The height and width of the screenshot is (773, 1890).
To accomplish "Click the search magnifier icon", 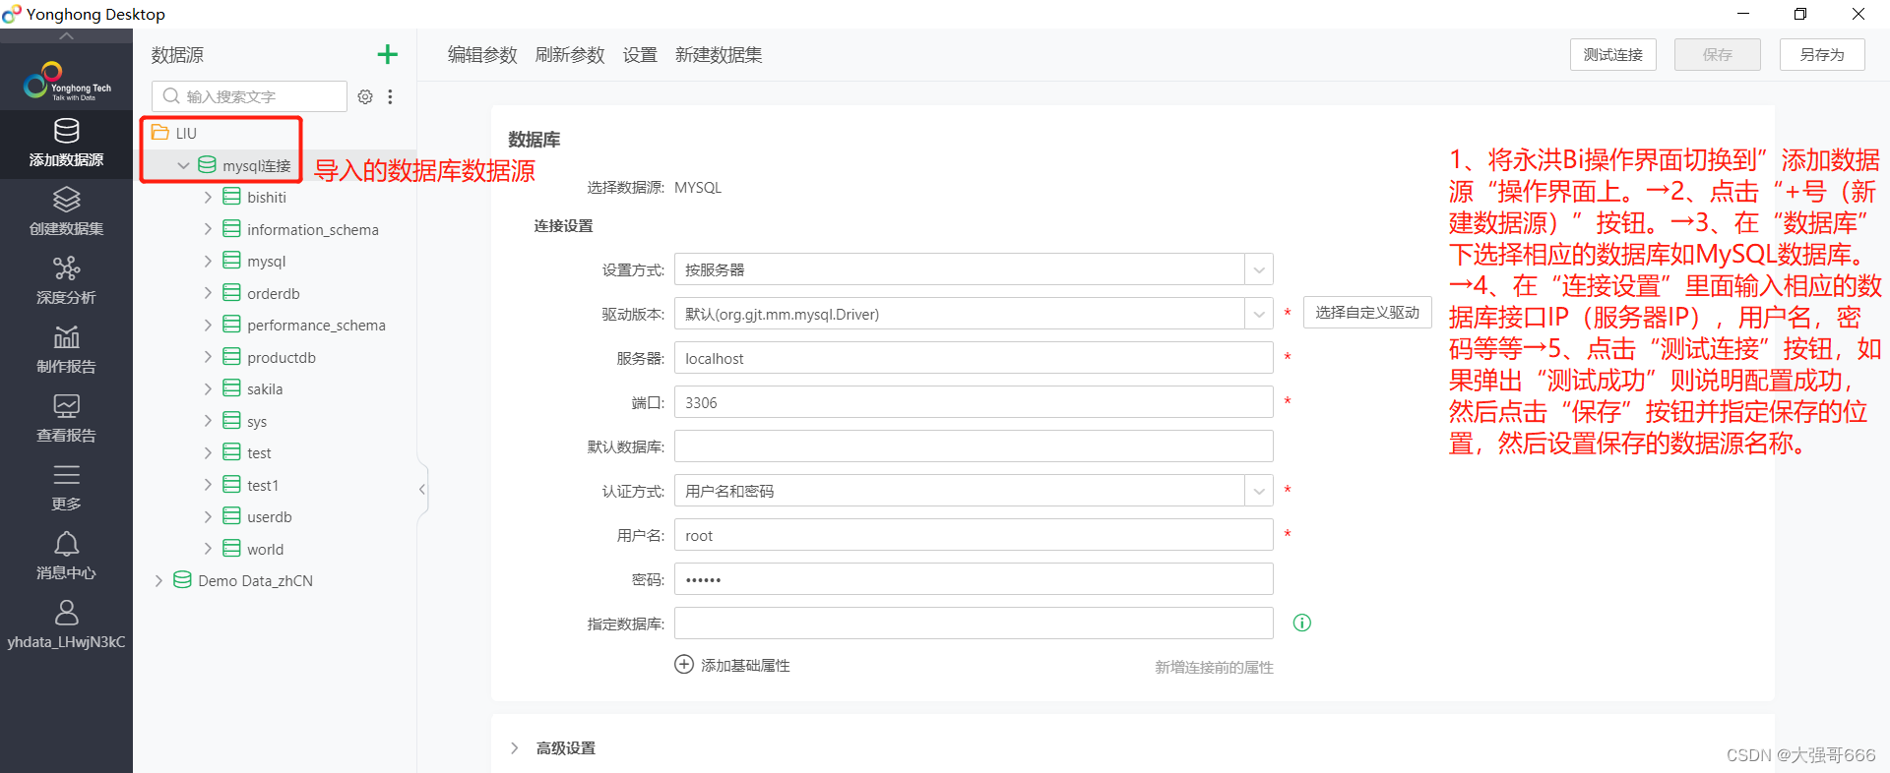I will point(171,96).
